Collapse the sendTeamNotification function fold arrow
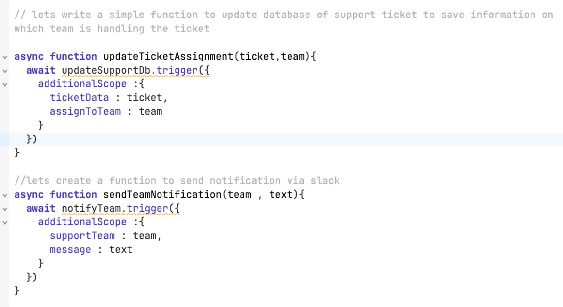563x307 pixels. (5, 195)
